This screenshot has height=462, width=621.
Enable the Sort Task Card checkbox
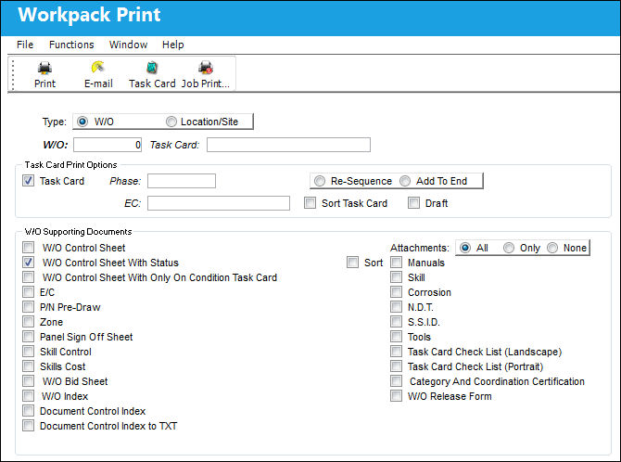point(310,203)
